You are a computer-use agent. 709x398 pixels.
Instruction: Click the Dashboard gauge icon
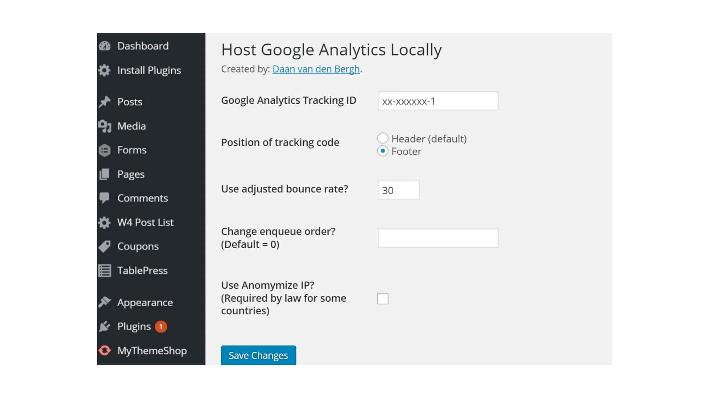105,46
